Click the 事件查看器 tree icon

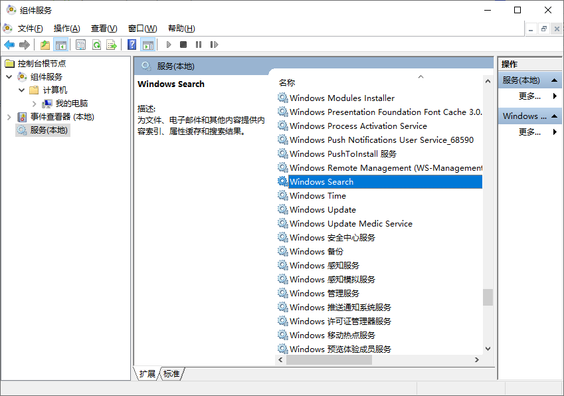[22, 117]
